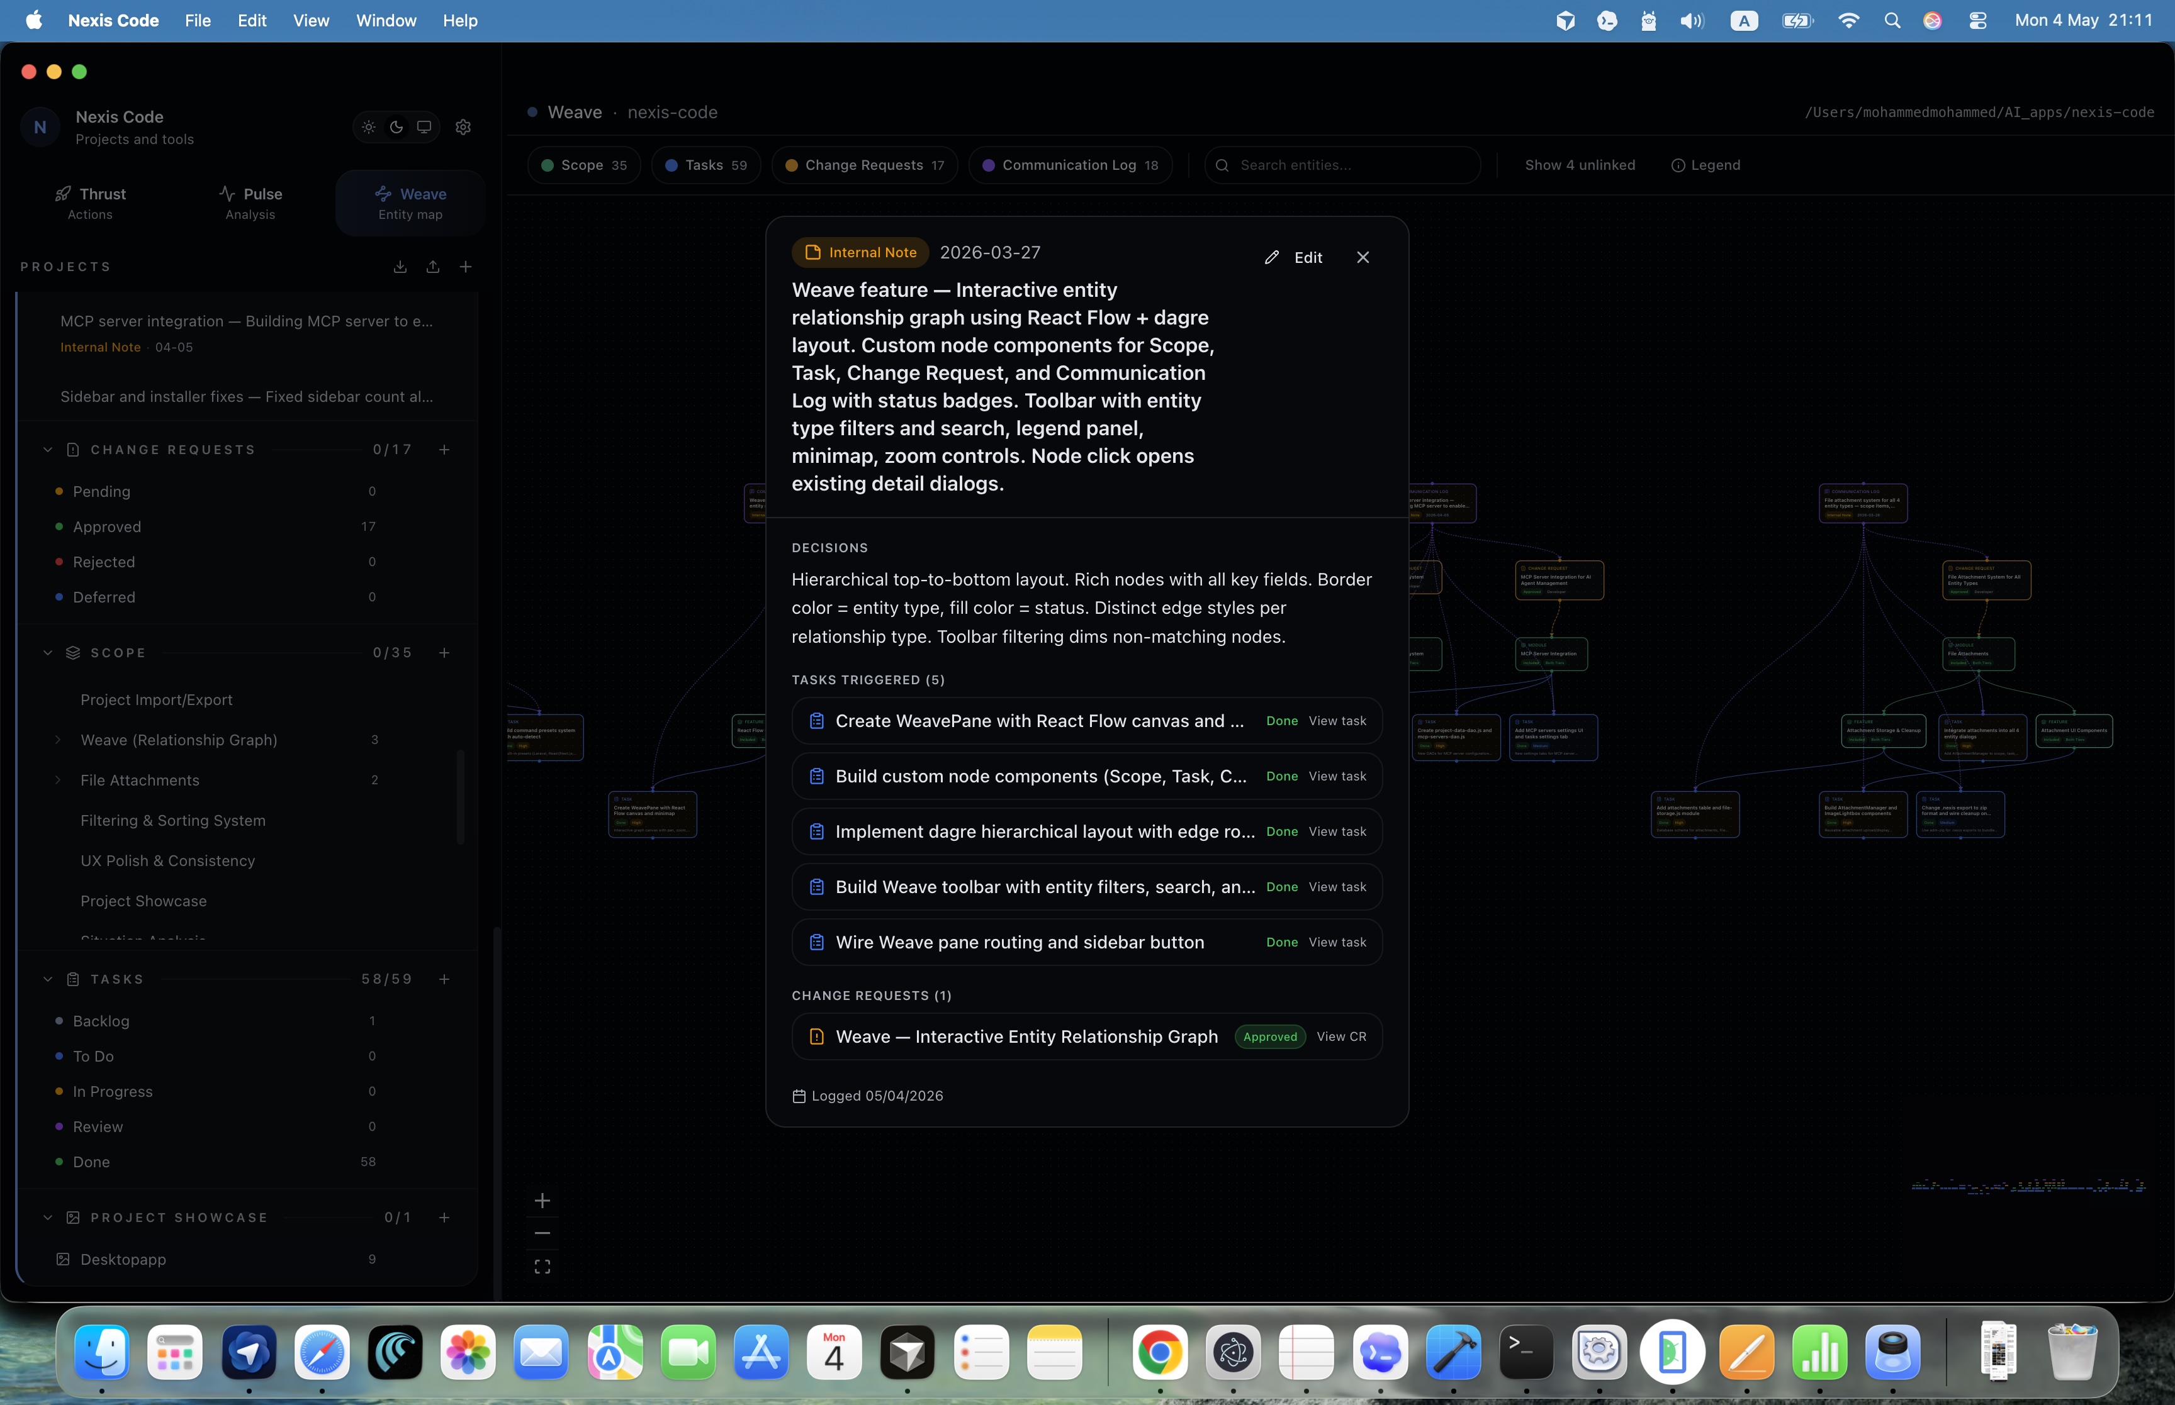2175x1405 pixels.
Task: Toggle the Change Requests entity filter
Action: click(864, 165)
